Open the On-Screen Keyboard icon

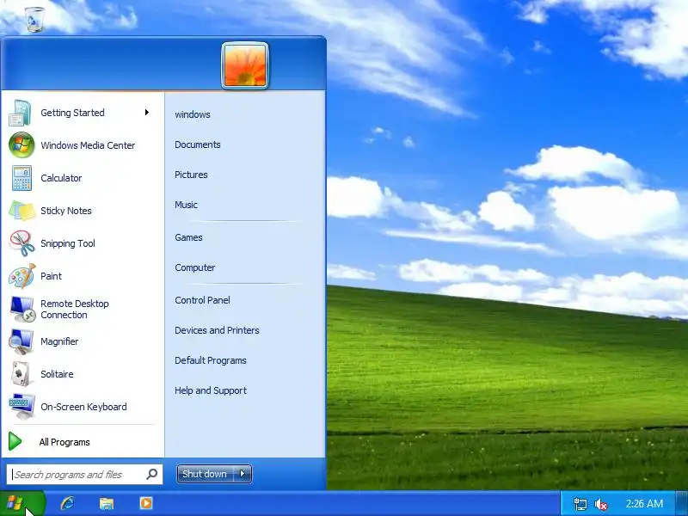(22, 407)
